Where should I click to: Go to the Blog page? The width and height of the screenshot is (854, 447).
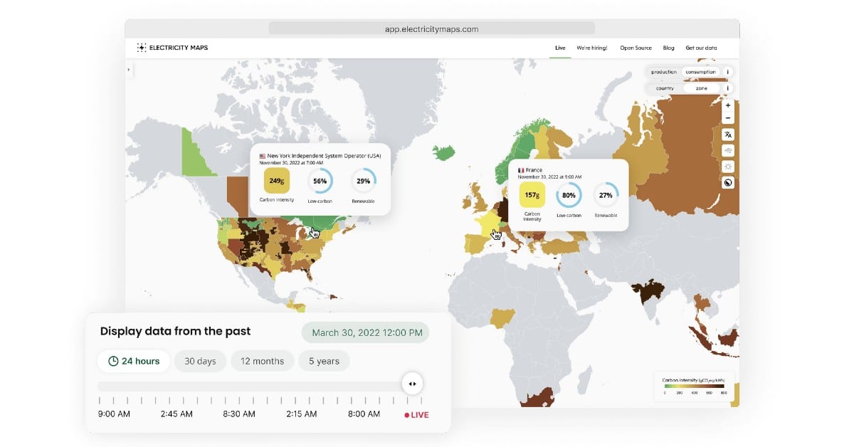point(668,48)
